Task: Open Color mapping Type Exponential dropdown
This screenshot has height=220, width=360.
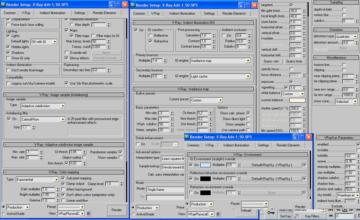Action: (37, 180)
